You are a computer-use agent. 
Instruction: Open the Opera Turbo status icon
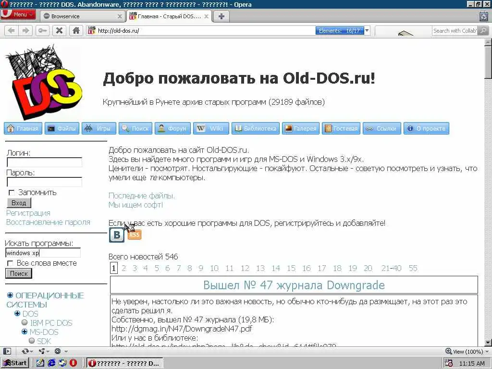(x=58, y=351)
